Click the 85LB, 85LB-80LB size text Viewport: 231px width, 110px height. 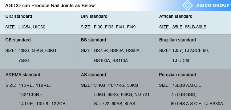[x=189, y=27]
